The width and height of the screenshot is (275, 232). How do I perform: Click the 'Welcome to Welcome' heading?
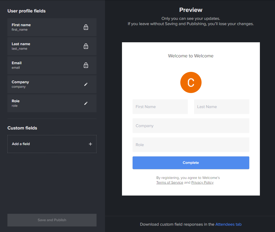click(191, 56)
